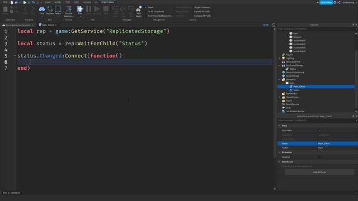Collapse the Behavior properties section
The image size is (358, 201).
(x=279, y=152)
